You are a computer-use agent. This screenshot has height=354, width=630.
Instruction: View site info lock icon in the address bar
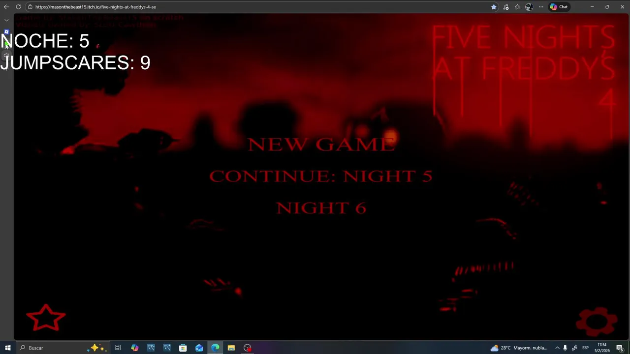coord(30,7)
